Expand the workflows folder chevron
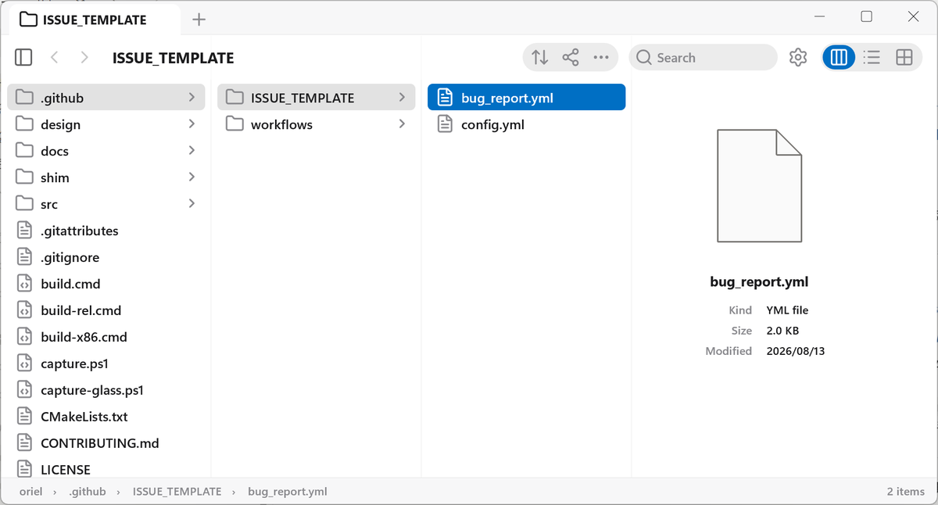This screenshot has height=505, width=938. click(x=402, y=124)
